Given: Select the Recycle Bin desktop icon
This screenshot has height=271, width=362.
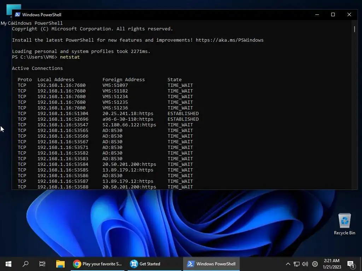Looking at the screenshot, I should click(x=344, y=224).
